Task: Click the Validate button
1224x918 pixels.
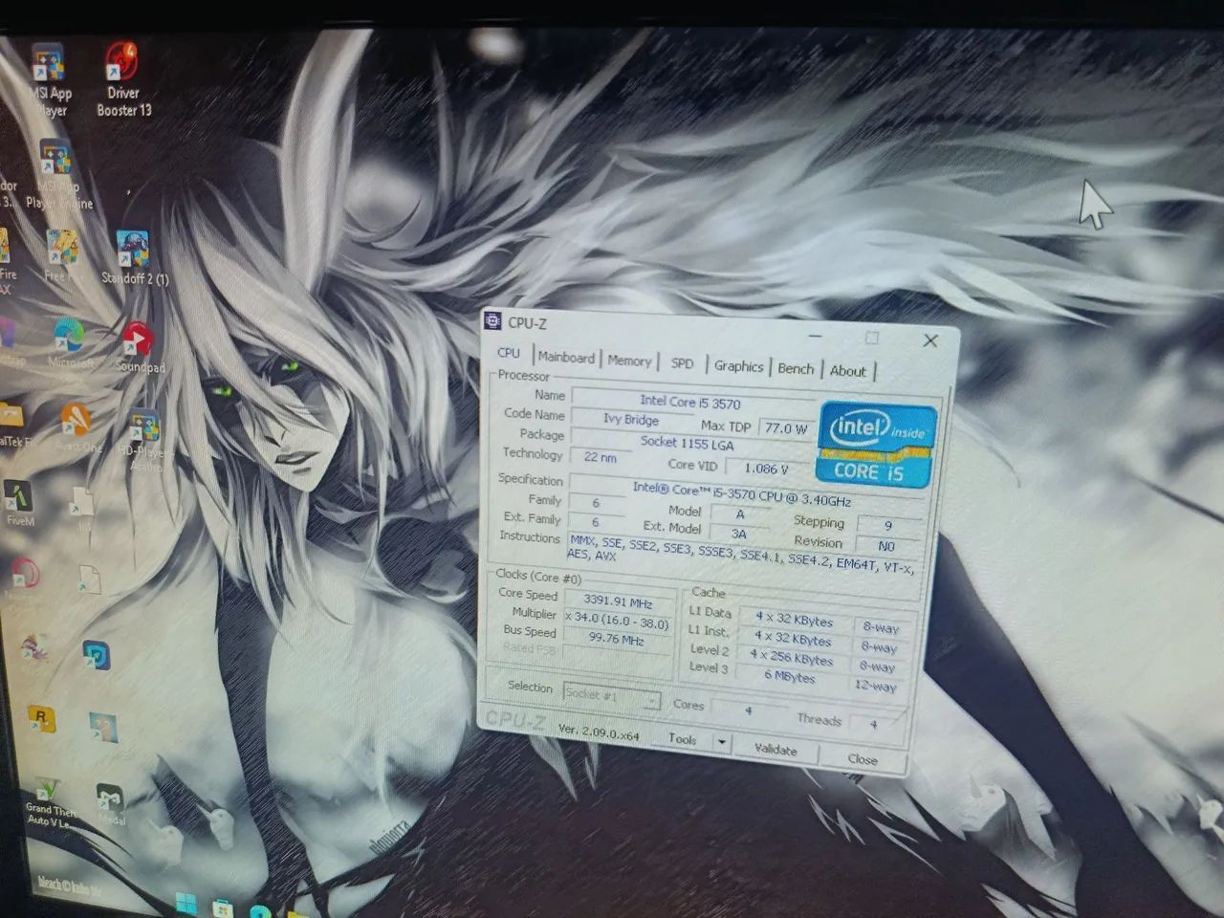Action: (776, 750)
